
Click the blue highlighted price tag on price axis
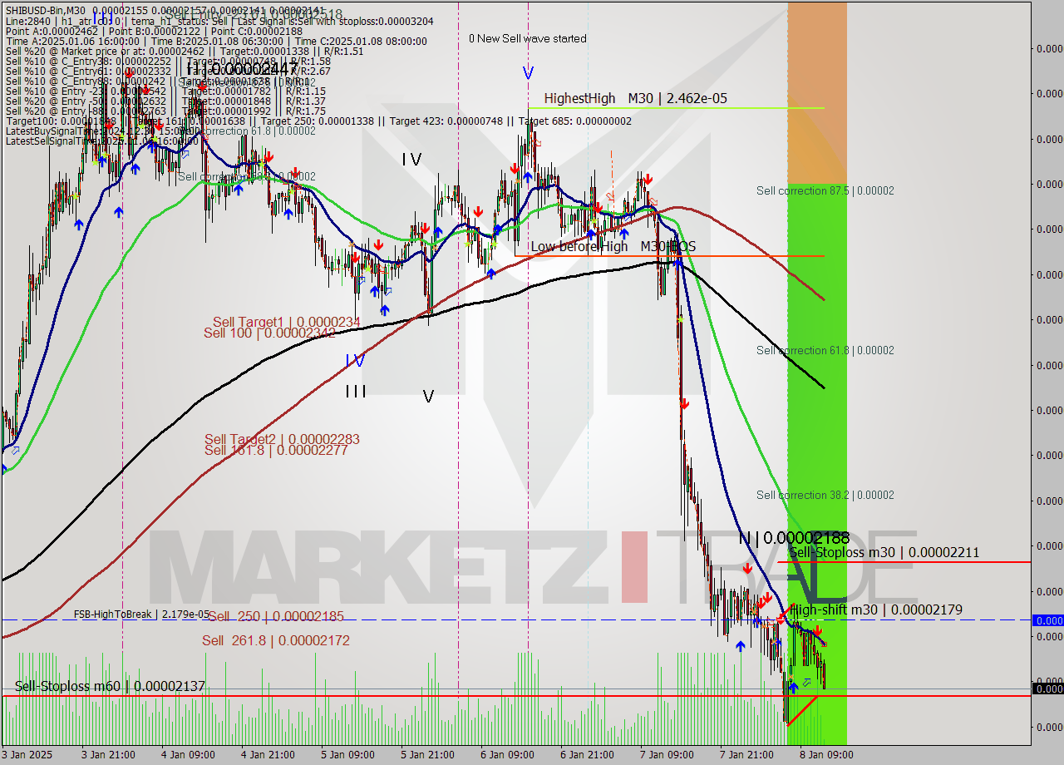[1047, 620]
